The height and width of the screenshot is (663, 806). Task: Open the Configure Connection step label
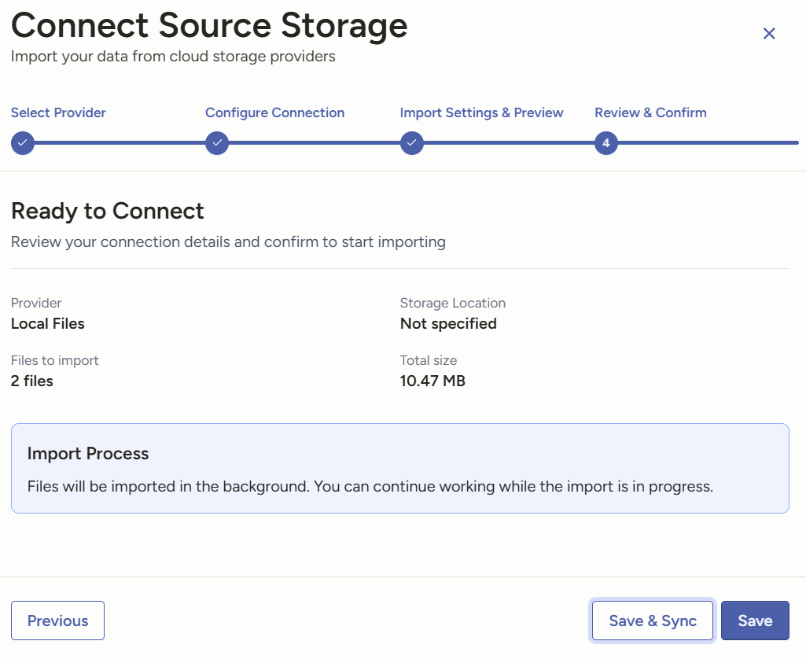click(x=274, y=112)
